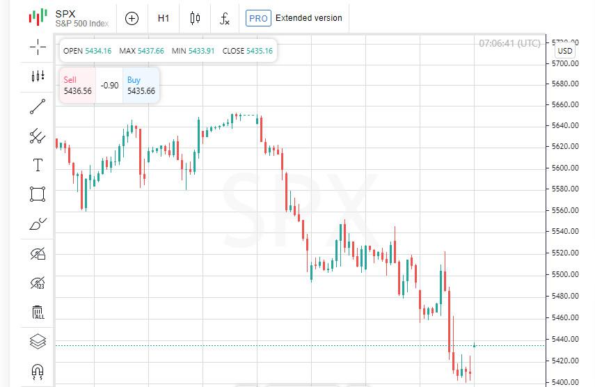Open candlestick chart style selector

point(195,18)
